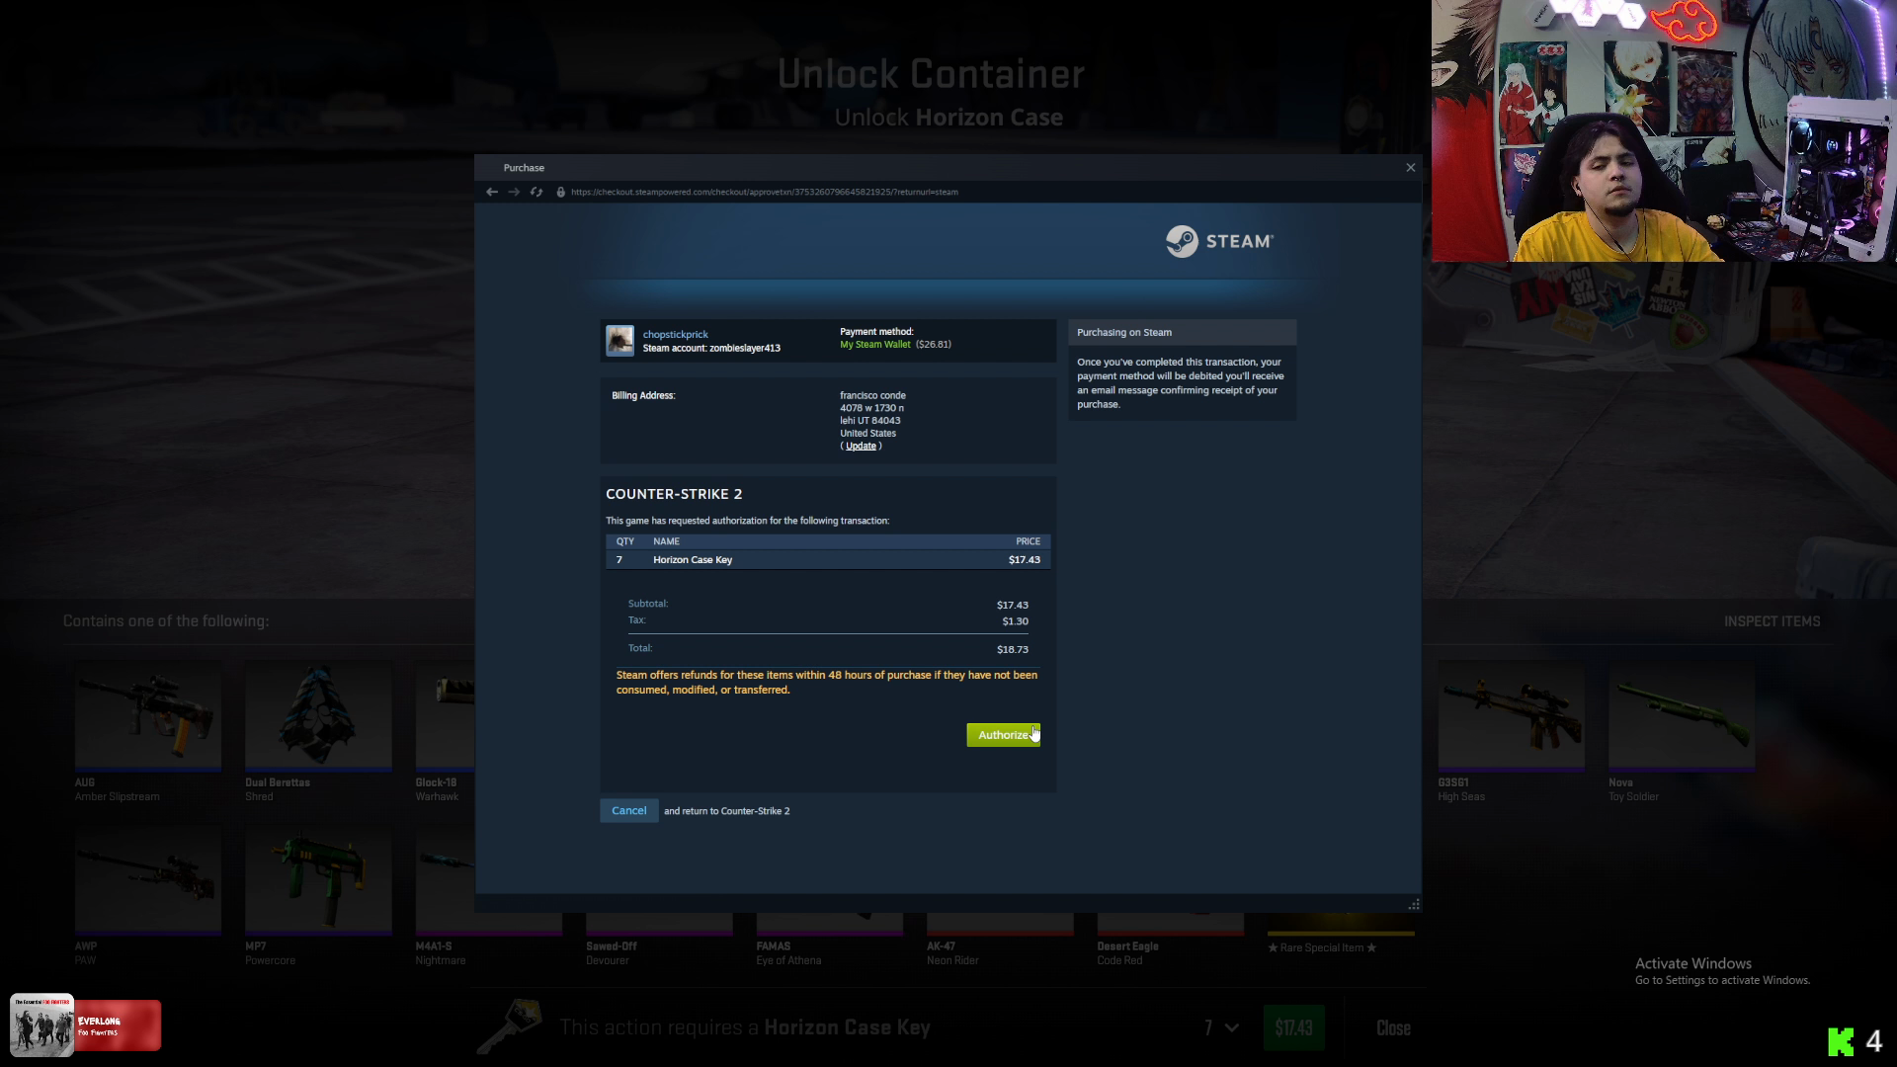Go forward in the Purchase browser

click(514, 192)
